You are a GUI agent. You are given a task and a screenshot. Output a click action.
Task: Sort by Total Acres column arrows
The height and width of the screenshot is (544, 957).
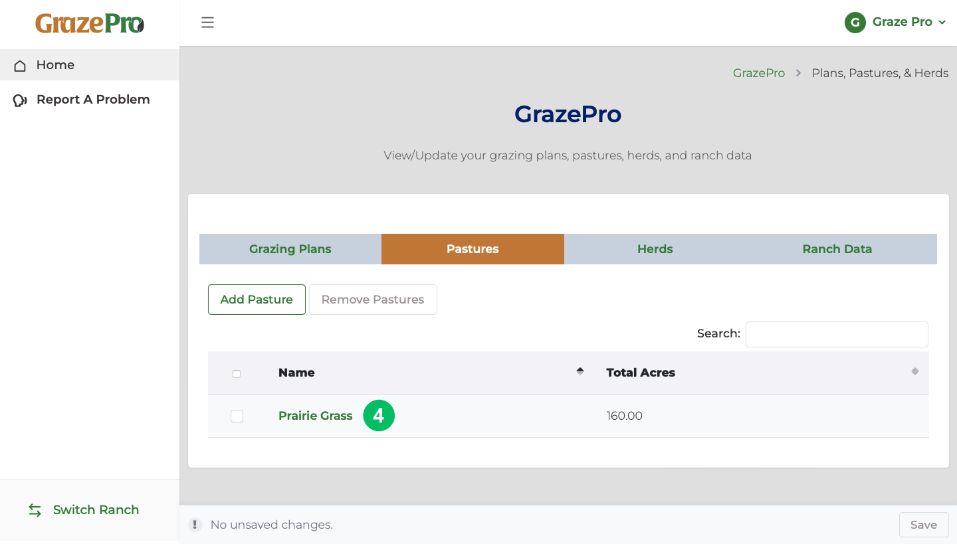tap(915, 372)
